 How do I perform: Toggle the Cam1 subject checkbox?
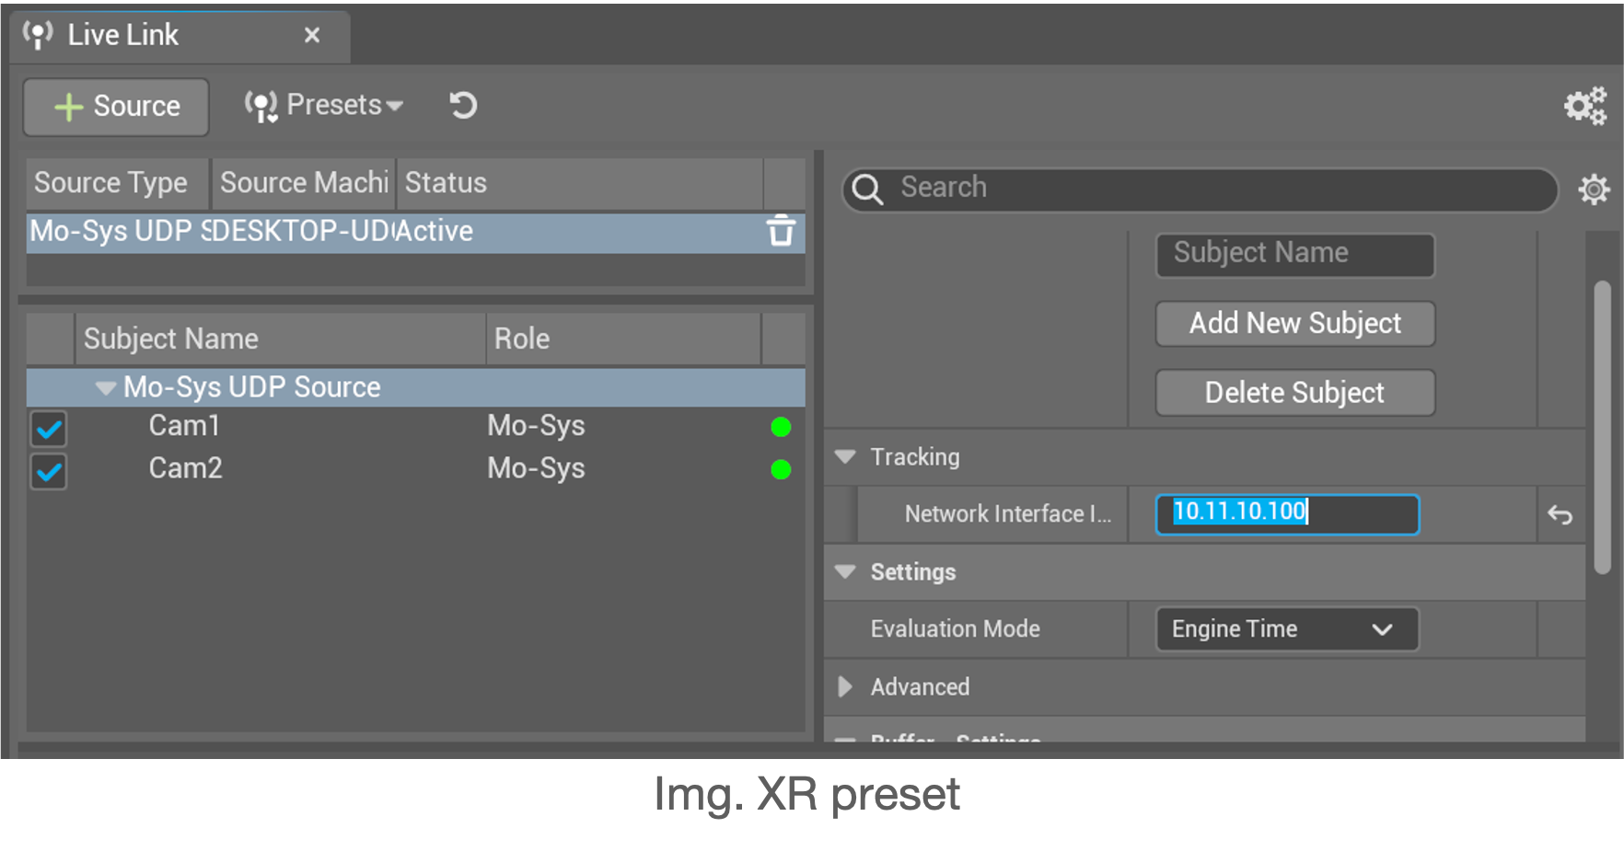49,428
